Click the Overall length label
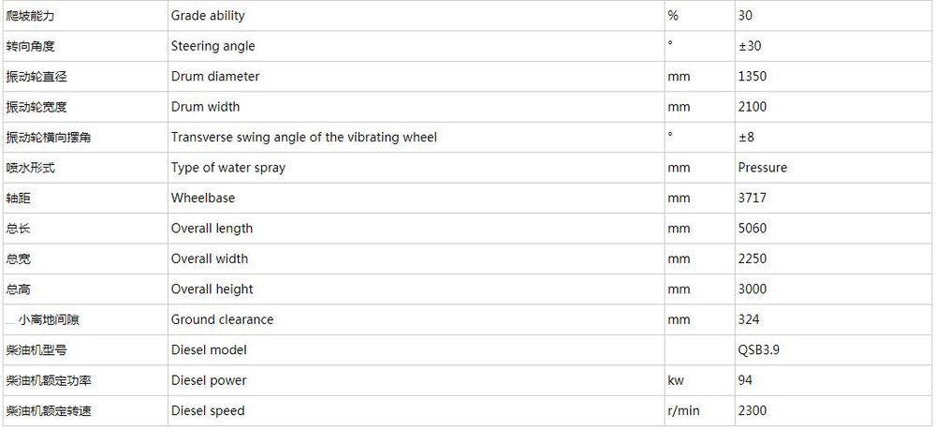This screenshot has height=429, width=936. (x=212, y=229)
